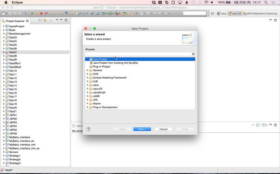Open the Apple menu
Viewport: 280px width, 174px height.
click(x=6, y=2)
